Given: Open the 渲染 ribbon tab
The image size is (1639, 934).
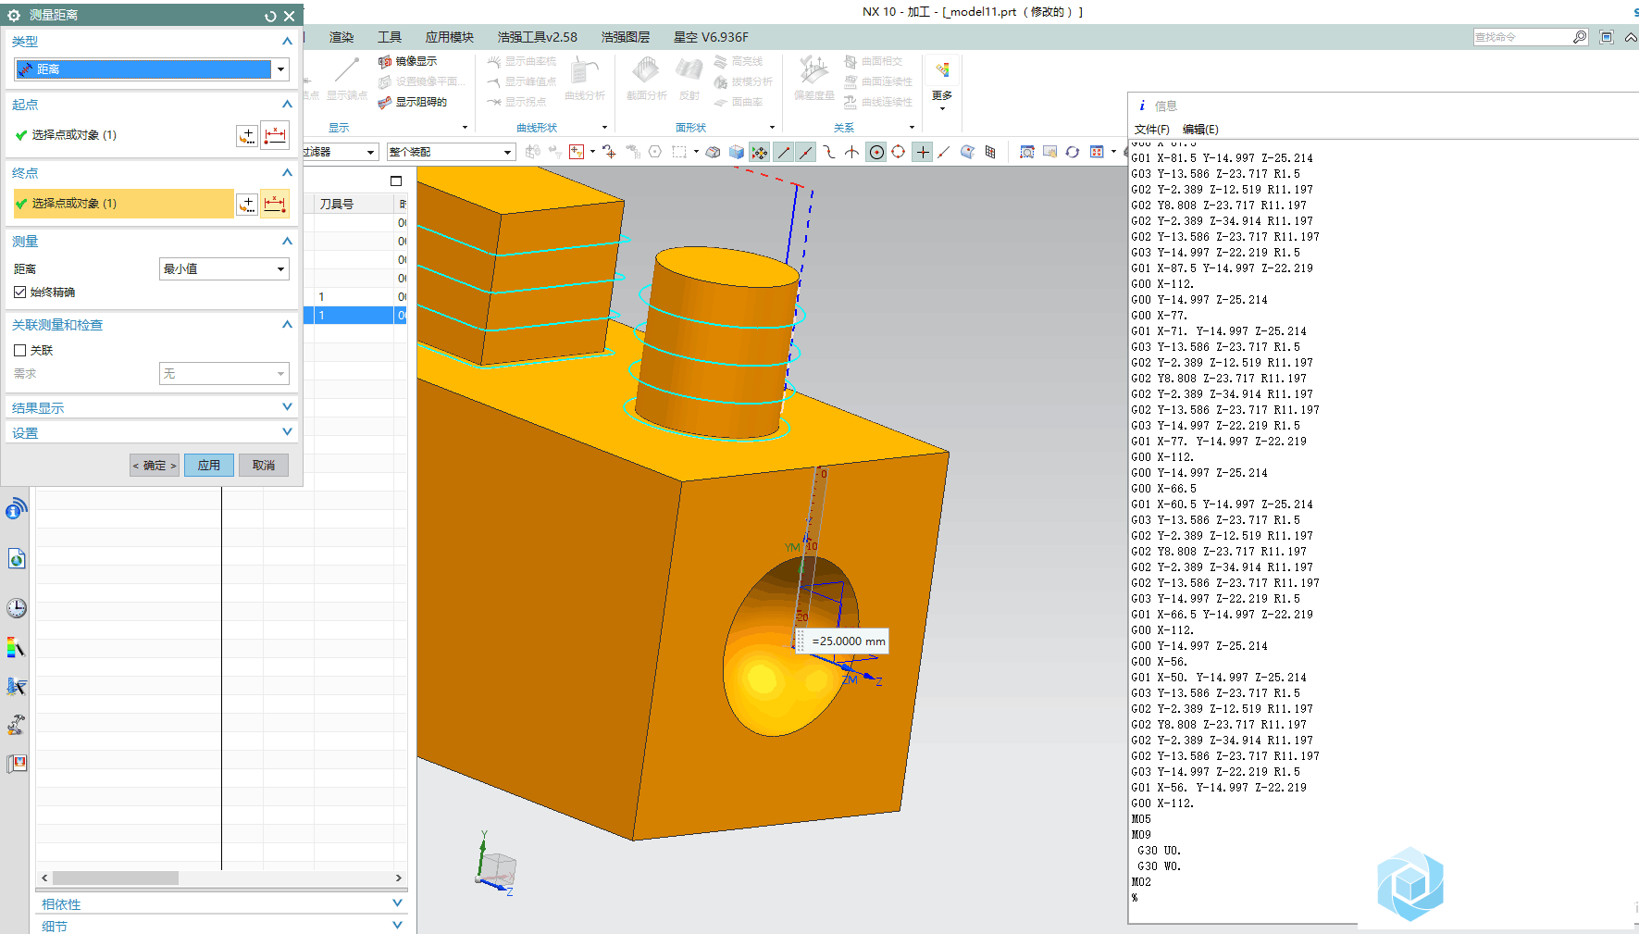Looking at the screenshot, I should tap(341, 37).
